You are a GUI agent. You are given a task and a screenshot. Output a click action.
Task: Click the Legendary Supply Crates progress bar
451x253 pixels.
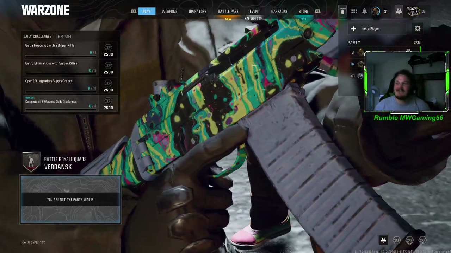click(x=61, y=91)
